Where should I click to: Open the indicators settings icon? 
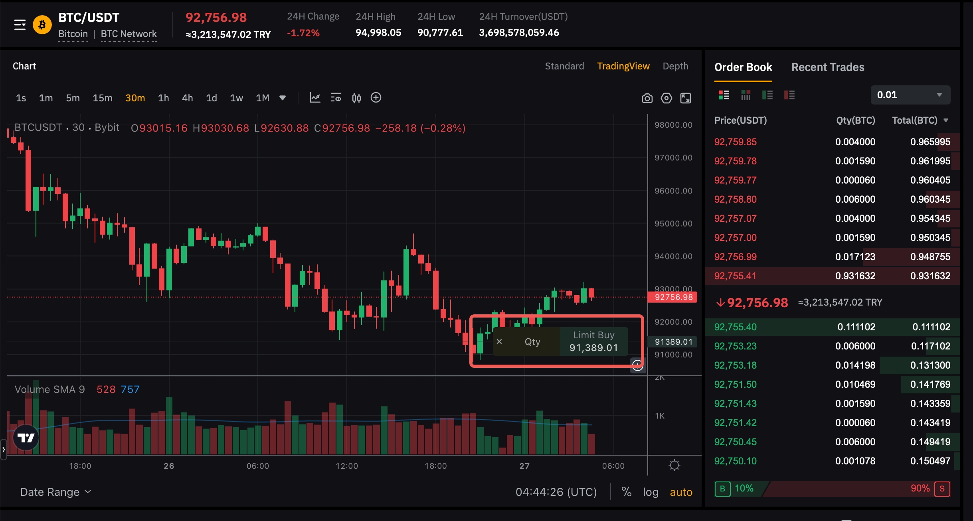336,98
